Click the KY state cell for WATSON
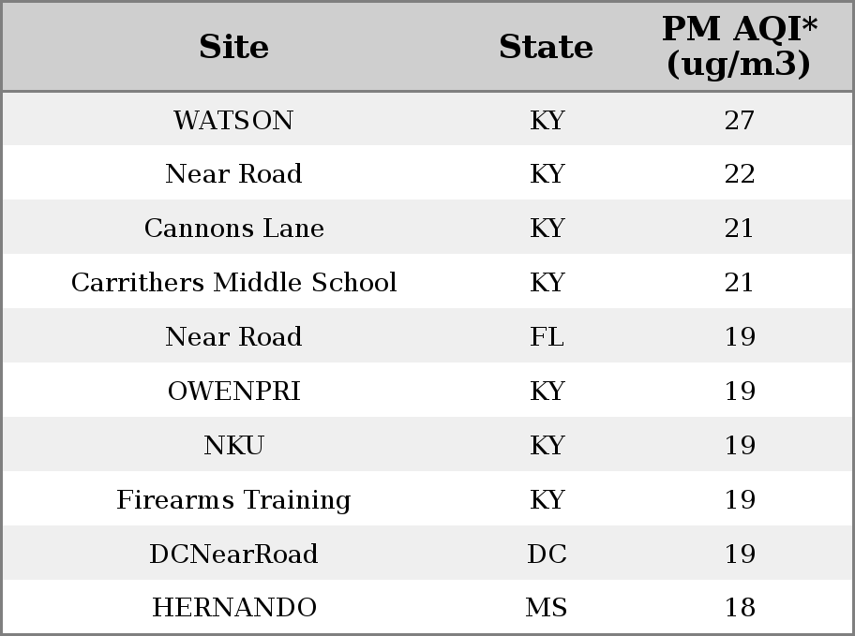The image size is (855, 636). [x=547, y=120]
